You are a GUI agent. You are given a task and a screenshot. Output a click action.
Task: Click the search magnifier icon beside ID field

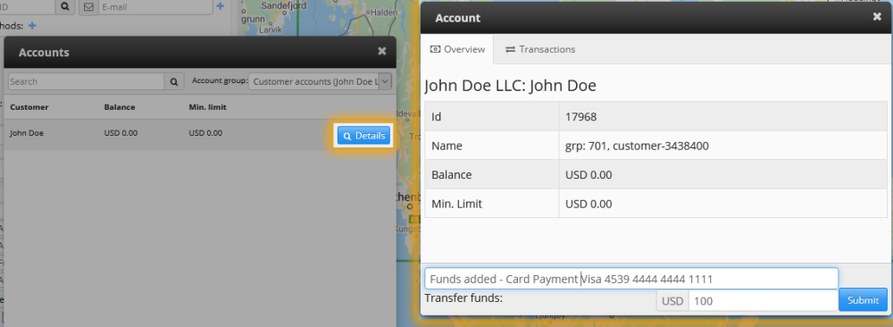point(65,7)
